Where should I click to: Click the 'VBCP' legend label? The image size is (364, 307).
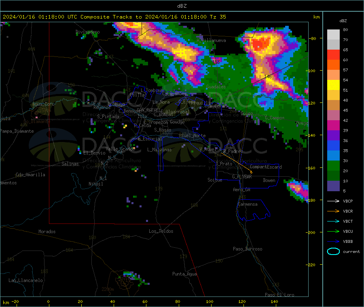pyautogui.click(x=348, y=201)
